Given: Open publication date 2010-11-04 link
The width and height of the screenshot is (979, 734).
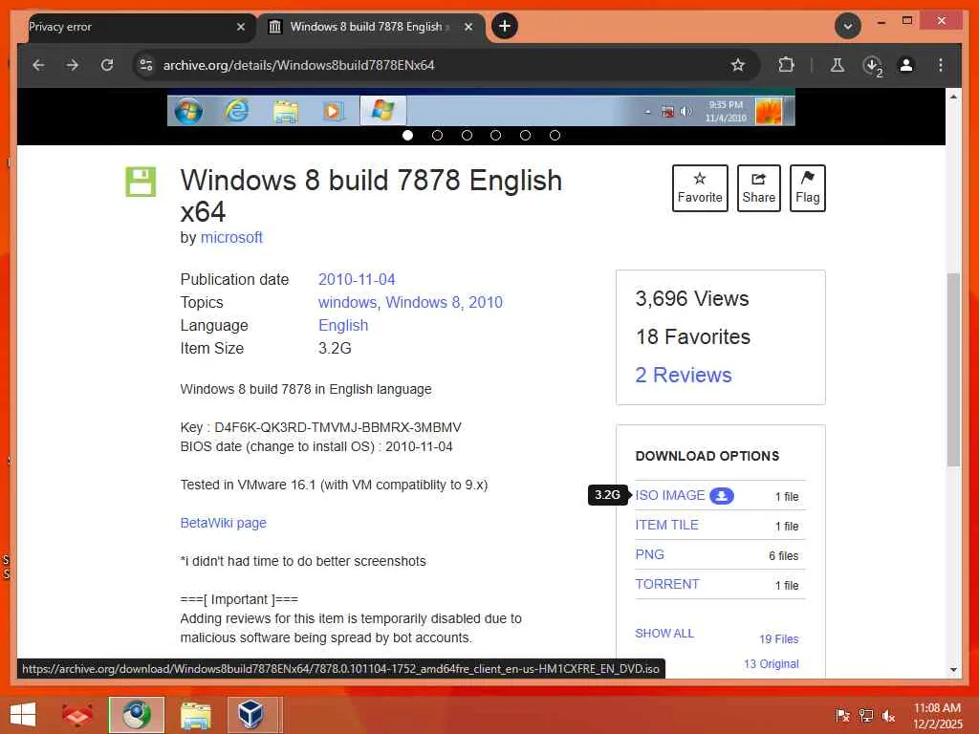Looking at the screenshot, I should coord(357,280).
